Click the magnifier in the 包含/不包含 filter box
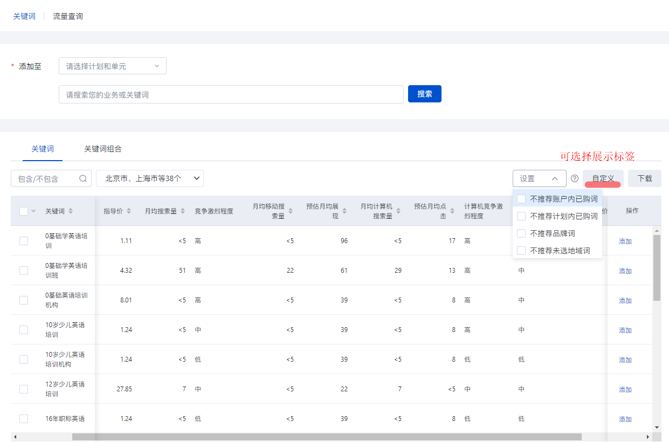This screenshot has width=669, height=442. pos(82,178)
